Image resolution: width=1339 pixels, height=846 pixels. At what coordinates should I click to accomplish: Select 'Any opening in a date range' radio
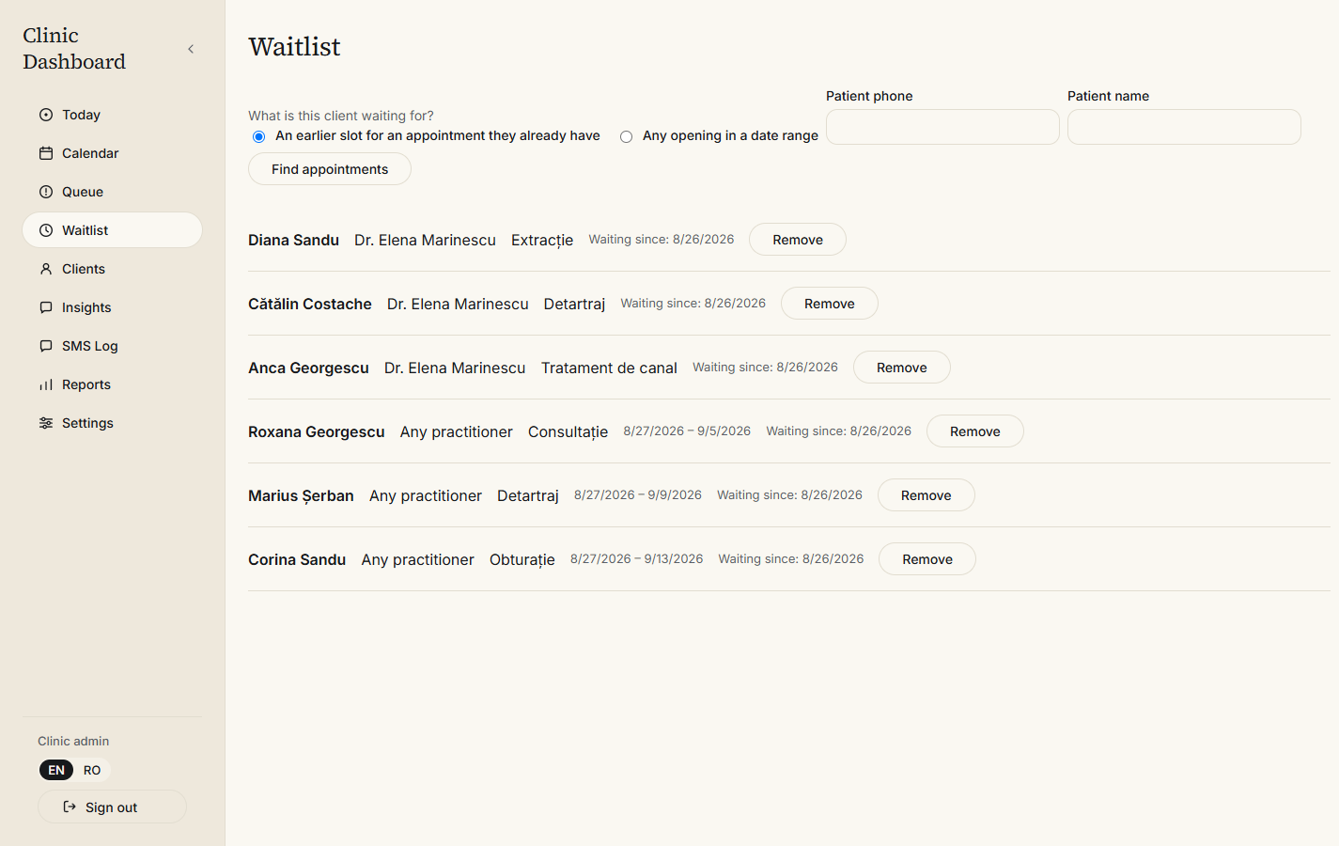pos(626,136)
